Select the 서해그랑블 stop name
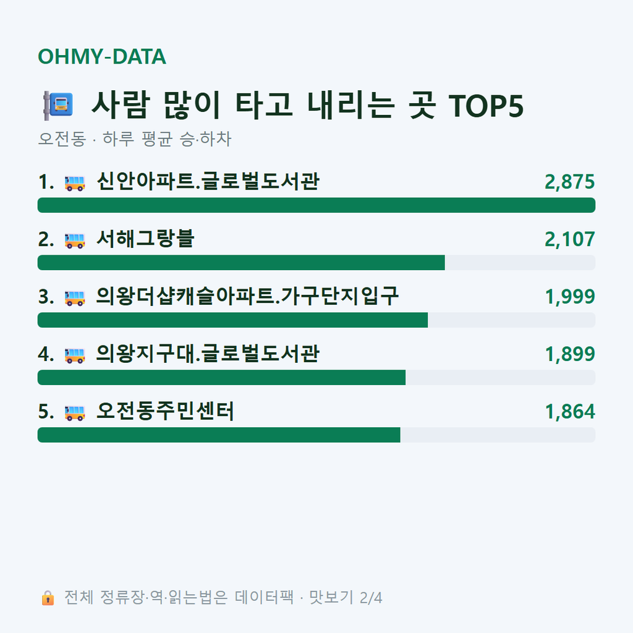633x633 pixels. coord(145,239)
